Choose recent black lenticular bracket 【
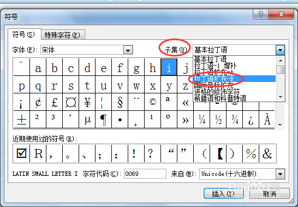The height and width of the screenshot is (207, 298). click(218, 153)
